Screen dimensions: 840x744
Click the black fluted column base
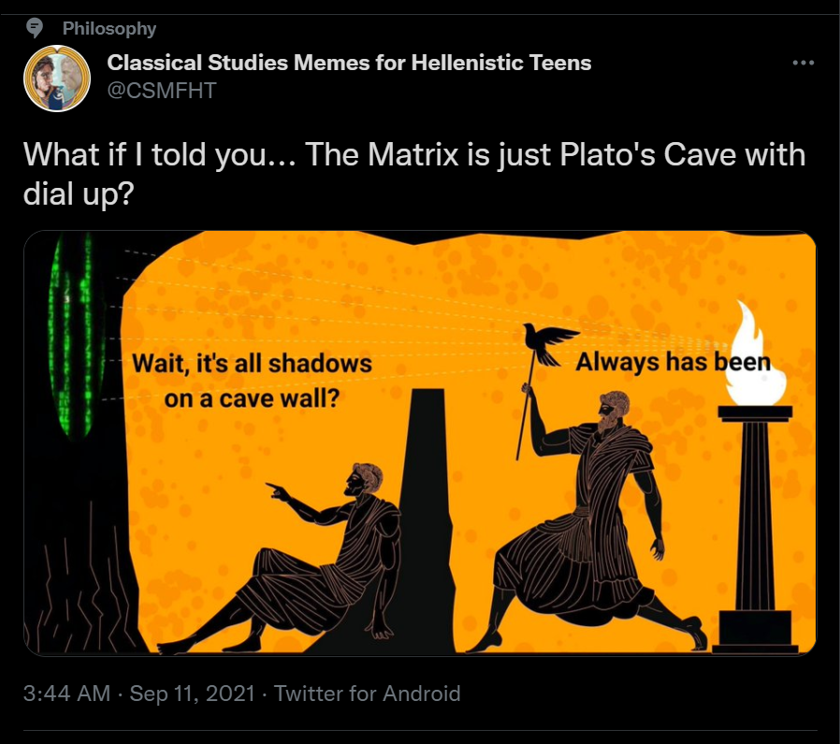755,632
